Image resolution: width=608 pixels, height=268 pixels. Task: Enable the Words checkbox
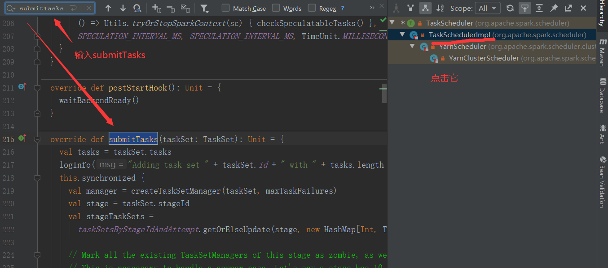[276, 8]
